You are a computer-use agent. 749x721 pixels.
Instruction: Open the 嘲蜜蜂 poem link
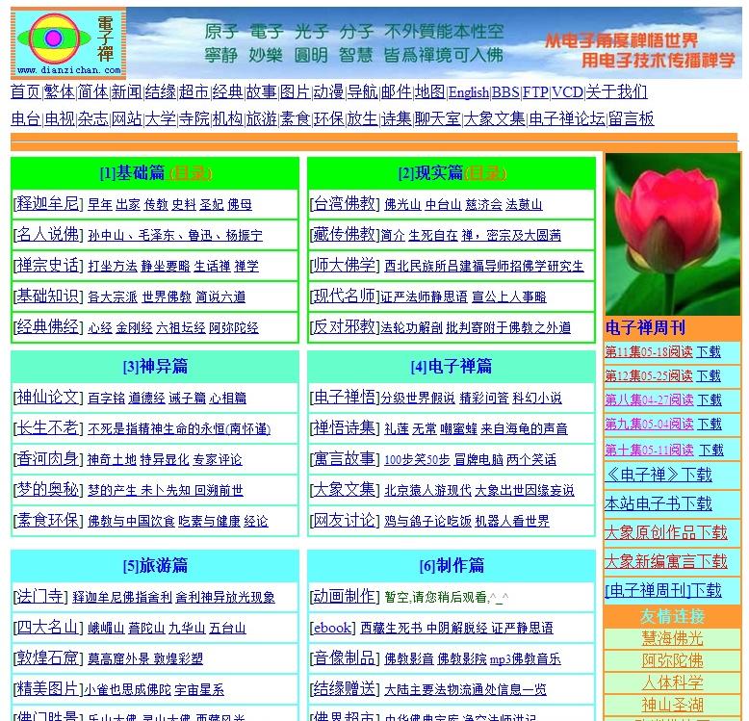(x=458, y=429)
